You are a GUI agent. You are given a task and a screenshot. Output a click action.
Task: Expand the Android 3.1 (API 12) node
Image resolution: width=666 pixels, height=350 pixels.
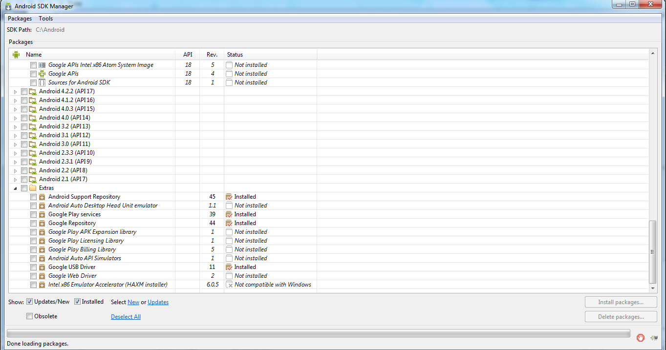click(16, 135)
